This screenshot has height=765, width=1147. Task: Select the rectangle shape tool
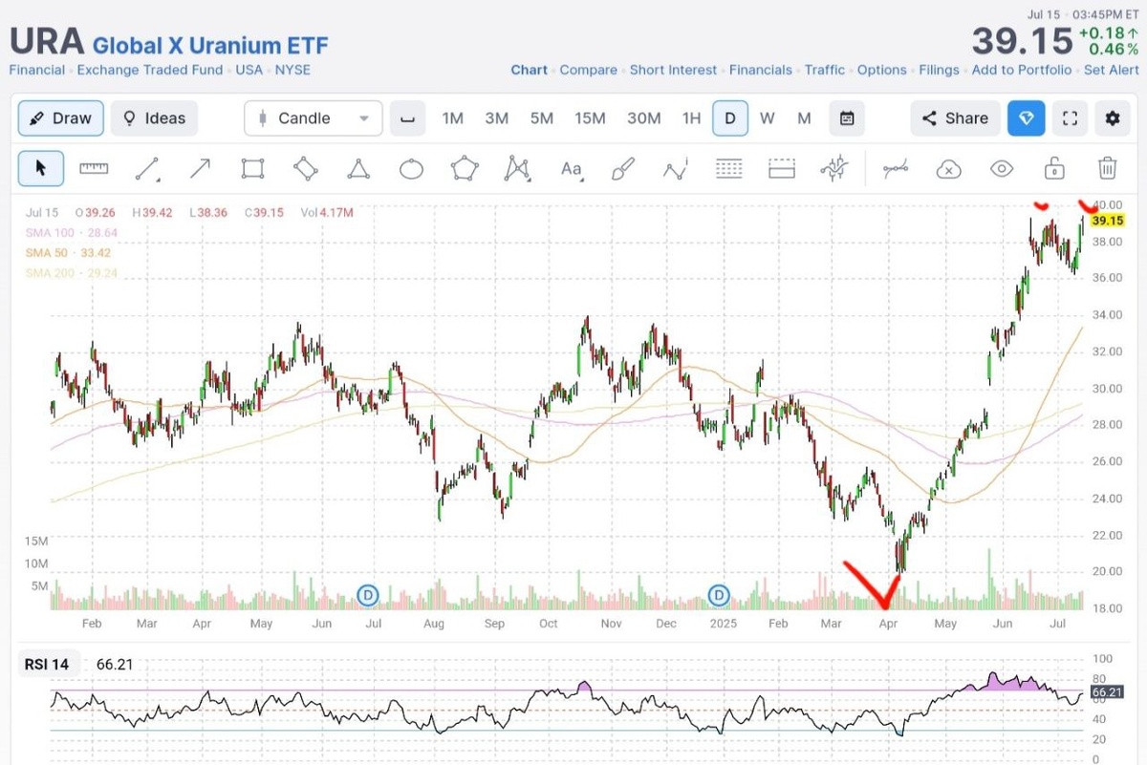click(252, 169)
